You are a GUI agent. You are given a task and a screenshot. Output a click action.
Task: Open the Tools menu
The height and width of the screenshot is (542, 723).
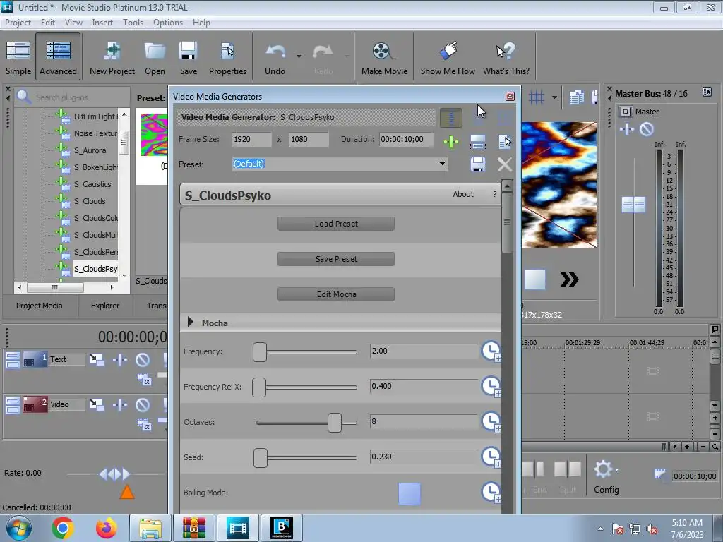click(x=133, y=22)
